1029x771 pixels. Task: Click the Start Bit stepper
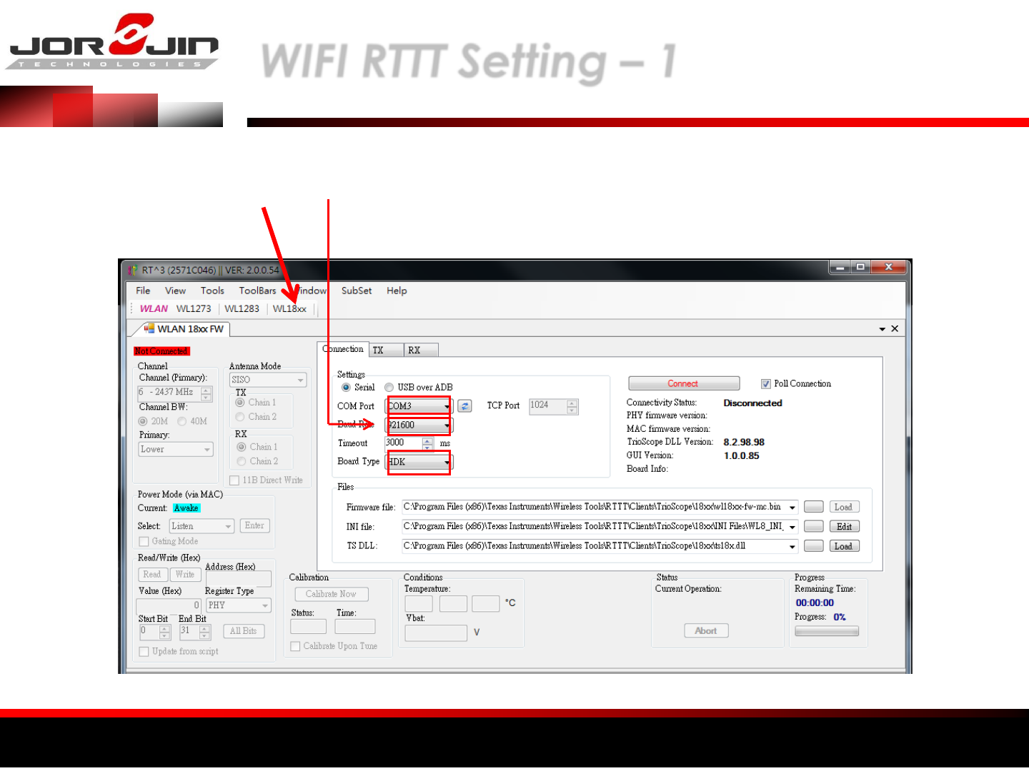[x=165, y=632]
